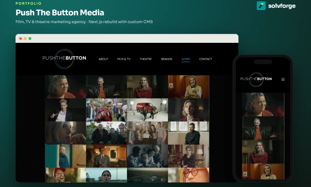This screenshot has height=187, width=311.
Task: Open thumbnail of dark-haired woman outdoors
Action: (x=107, y=175)
